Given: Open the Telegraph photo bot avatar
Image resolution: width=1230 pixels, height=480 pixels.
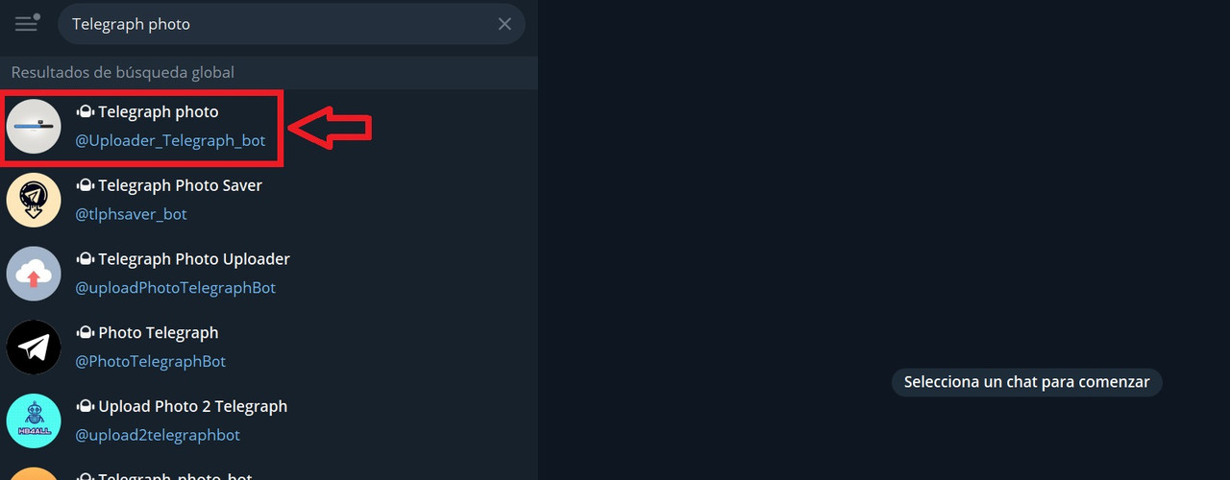Looking at the screenshot, I should pos(34,127).
